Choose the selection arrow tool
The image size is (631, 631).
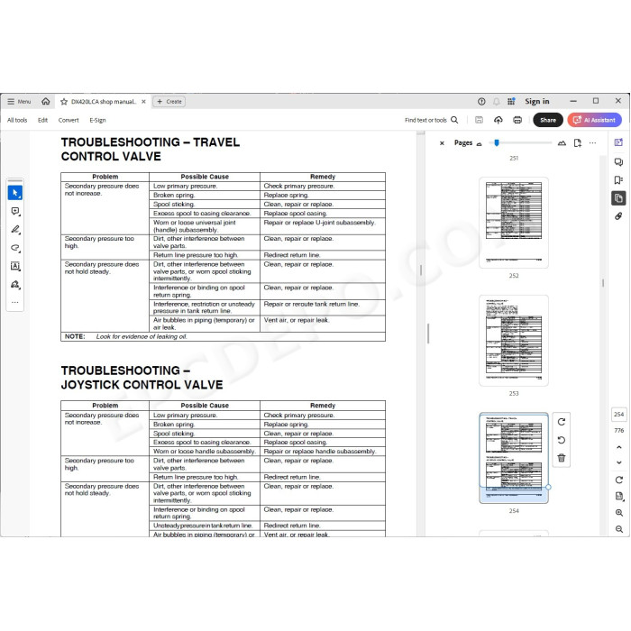tap(15, 193)
